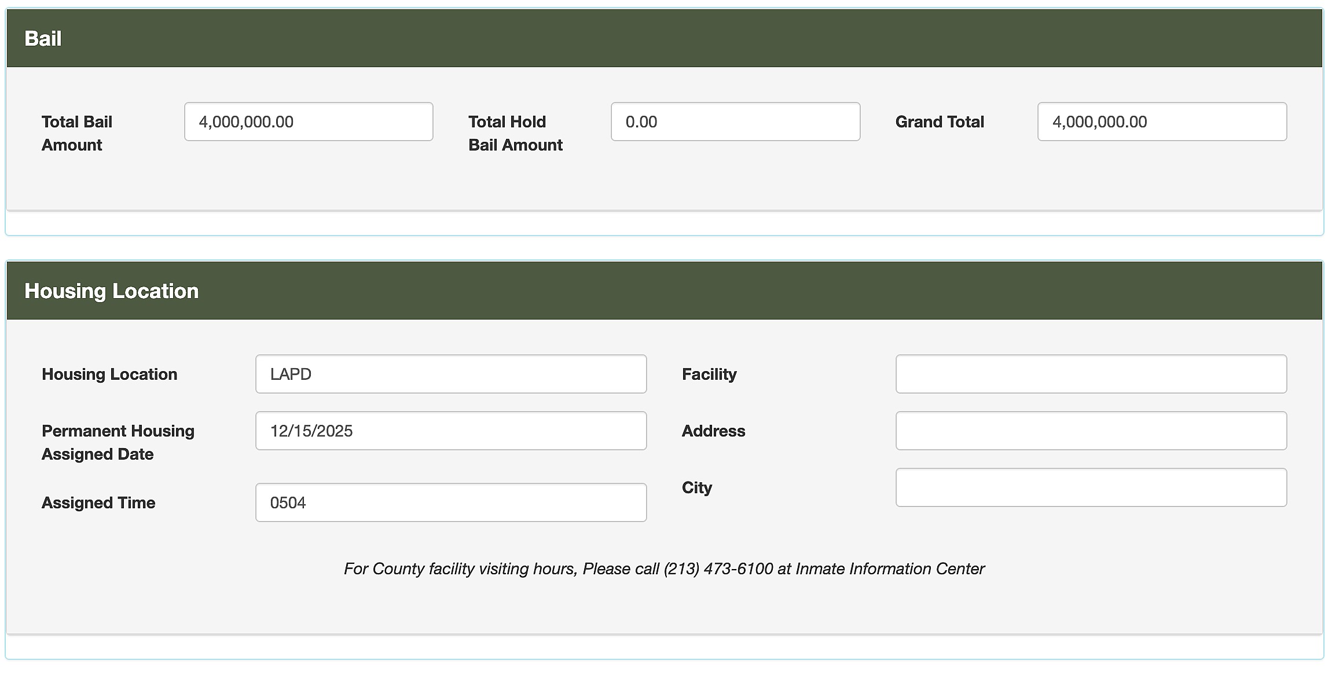
Task: Collapse the Bail section header
Action: (43, 38)
